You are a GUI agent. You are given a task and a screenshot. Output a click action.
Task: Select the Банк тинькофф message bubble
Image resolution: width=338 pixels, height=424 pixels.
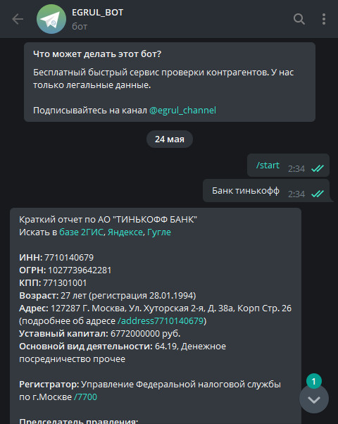pos(266,191)
